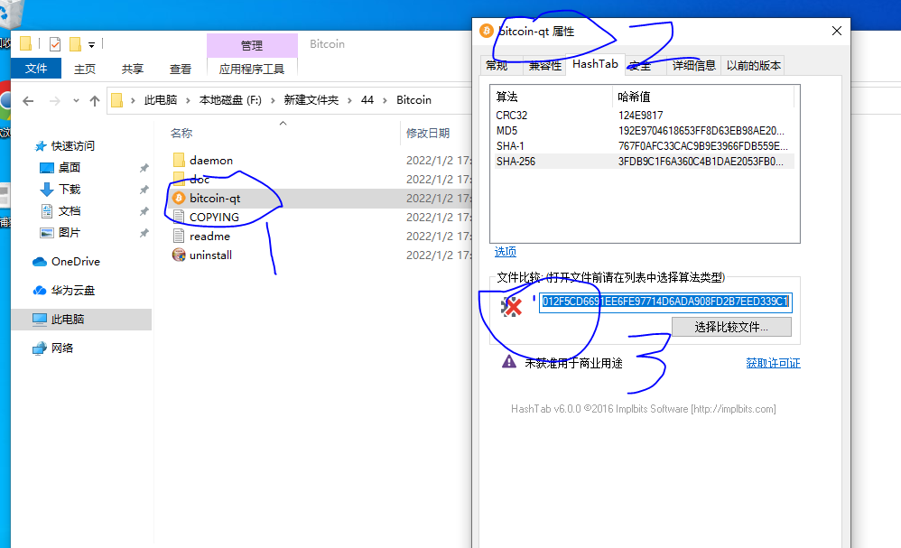The width and height of the screenshot is (901, 548).
Task: Switch to 常规 tab in properties dialog
Action: 497,66
